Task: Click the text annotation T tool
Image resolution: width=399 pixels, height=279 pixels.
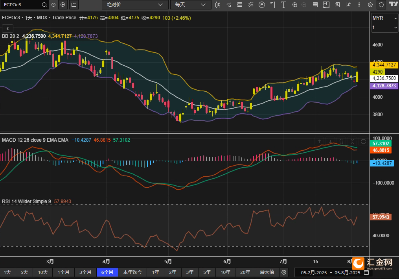Action: 284,5
